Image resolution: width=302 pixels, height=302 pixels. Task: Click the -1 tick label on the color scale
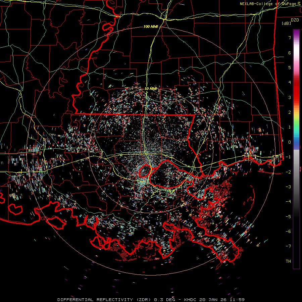[288, 157]
